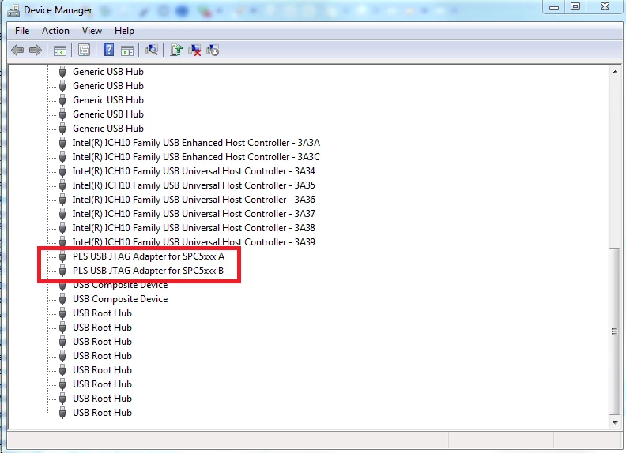Open the File menu
This screenshot has height=453, width=626.
point(22,31)
